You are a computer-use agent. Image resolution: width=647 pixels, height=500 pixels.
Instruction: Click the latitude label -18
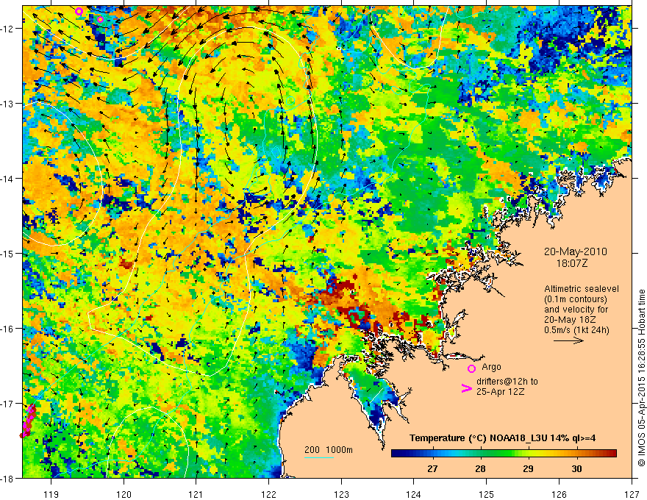click(x=8, y=479)
